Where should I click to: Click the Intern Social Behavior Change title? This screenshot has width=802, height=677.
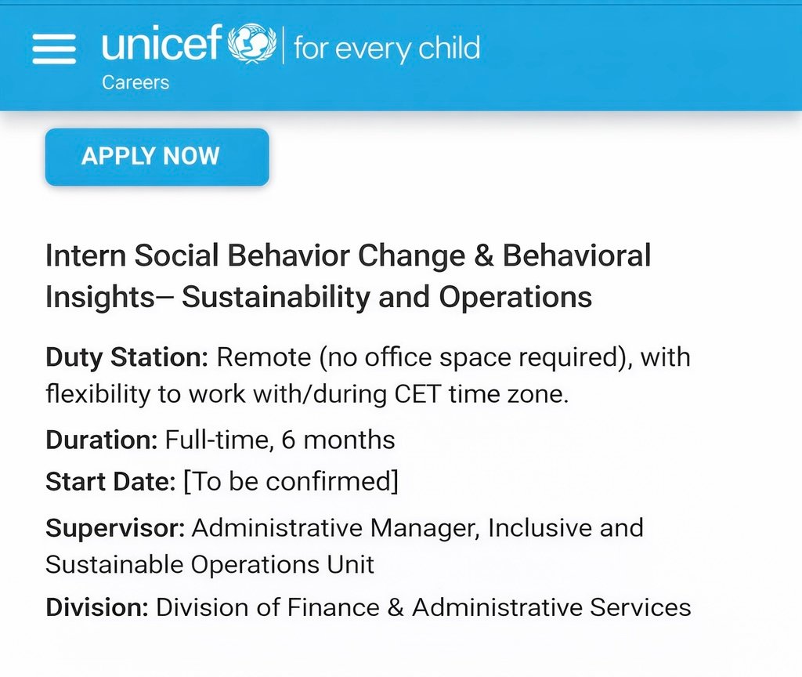pyautogui.click(x=348, y=256)
